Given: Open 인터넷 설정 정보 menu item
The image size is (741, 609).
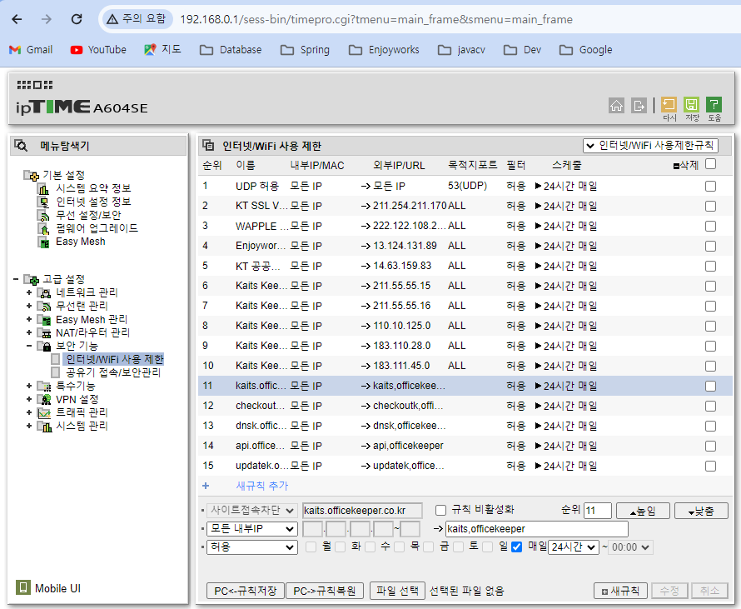Looking at the screenshot, I should [x=93, y=202].
